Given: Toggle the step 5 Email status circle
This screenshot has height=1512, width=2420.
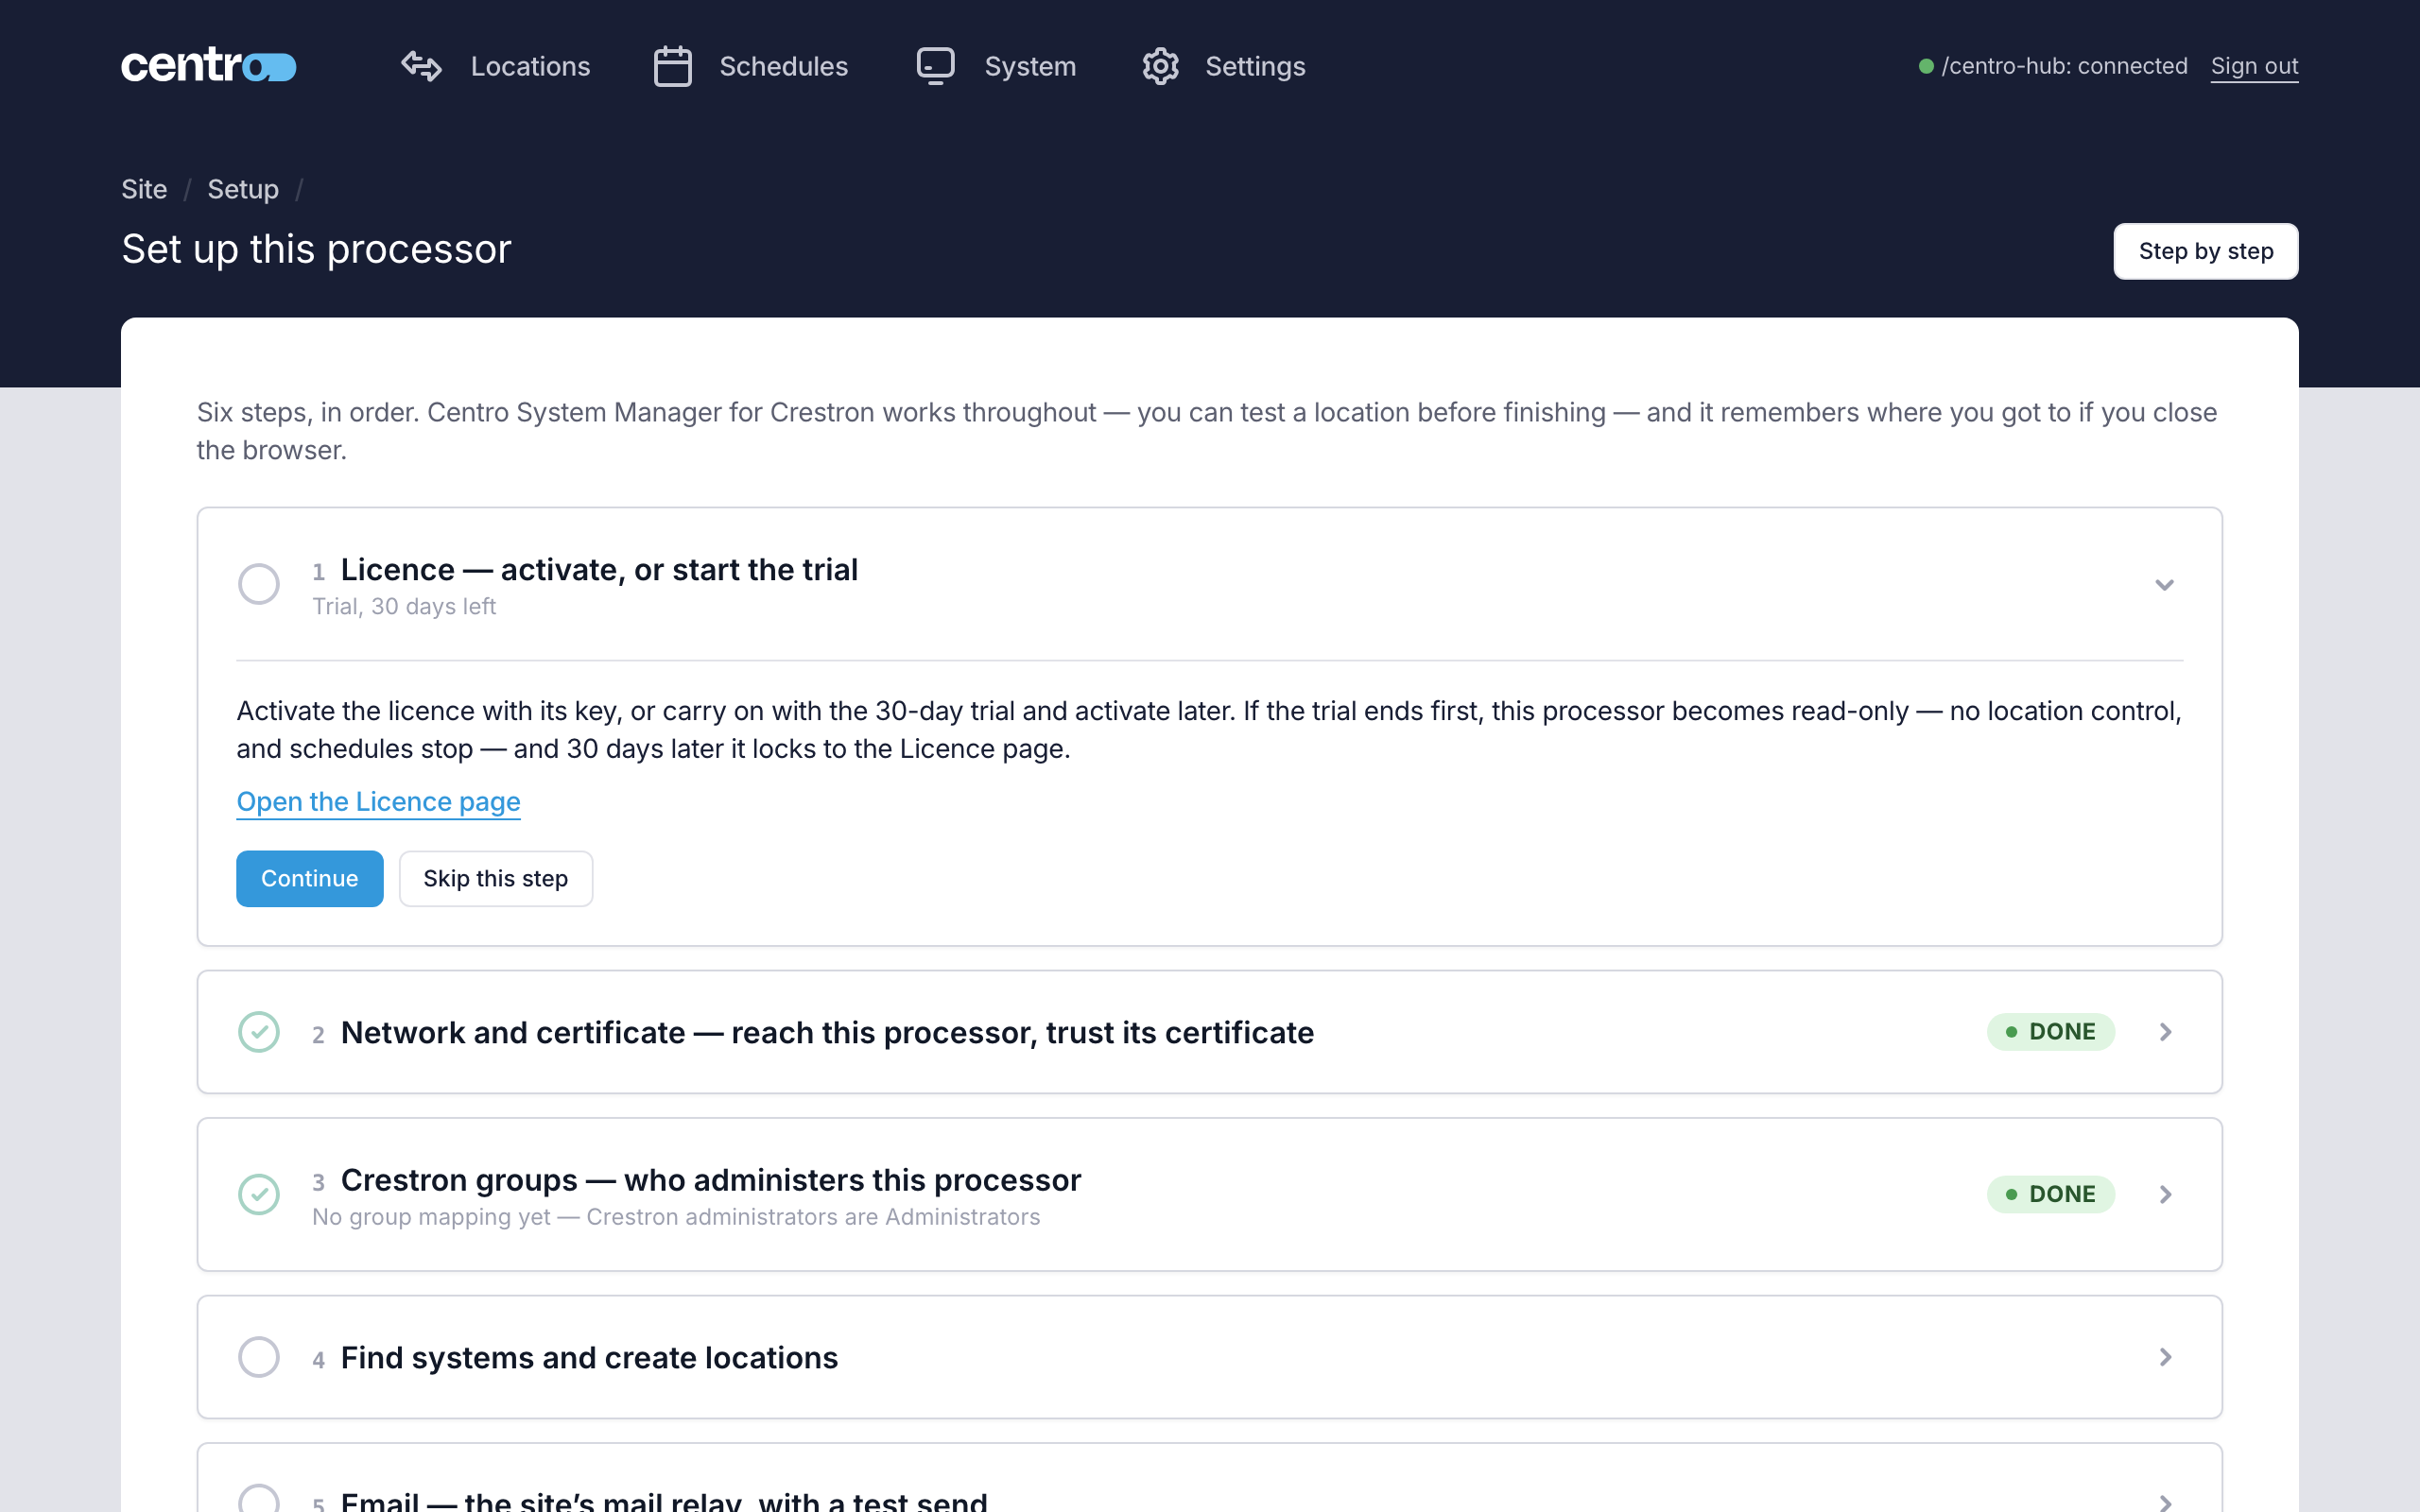Looking at the screenshot, I should (x=259, y=1499).
